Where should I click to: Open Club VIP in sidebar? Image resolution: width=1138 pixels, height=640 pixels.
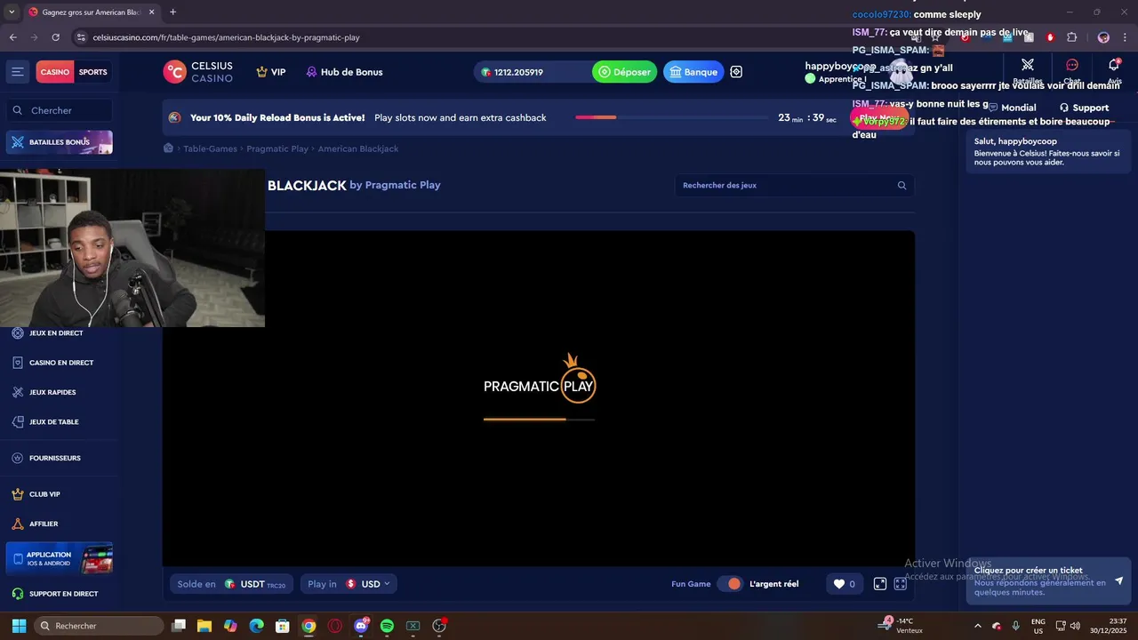pos(36,494)
